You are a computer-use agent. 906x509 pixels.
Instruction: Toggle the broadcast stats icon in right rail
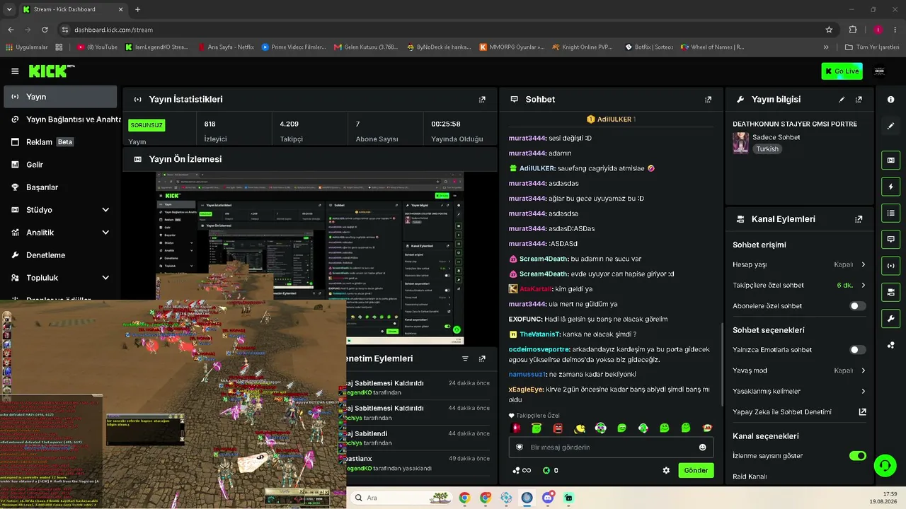coord(890,266)
